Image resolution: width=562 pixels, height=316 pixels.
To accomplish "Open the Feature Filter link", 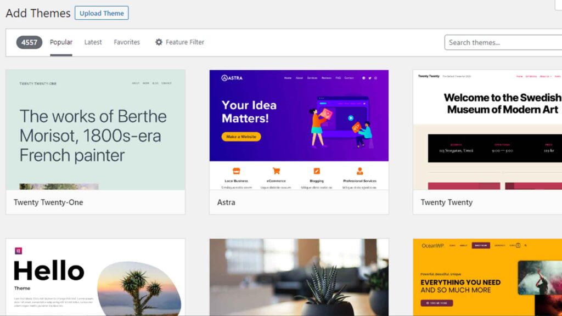I will point(179,42).
